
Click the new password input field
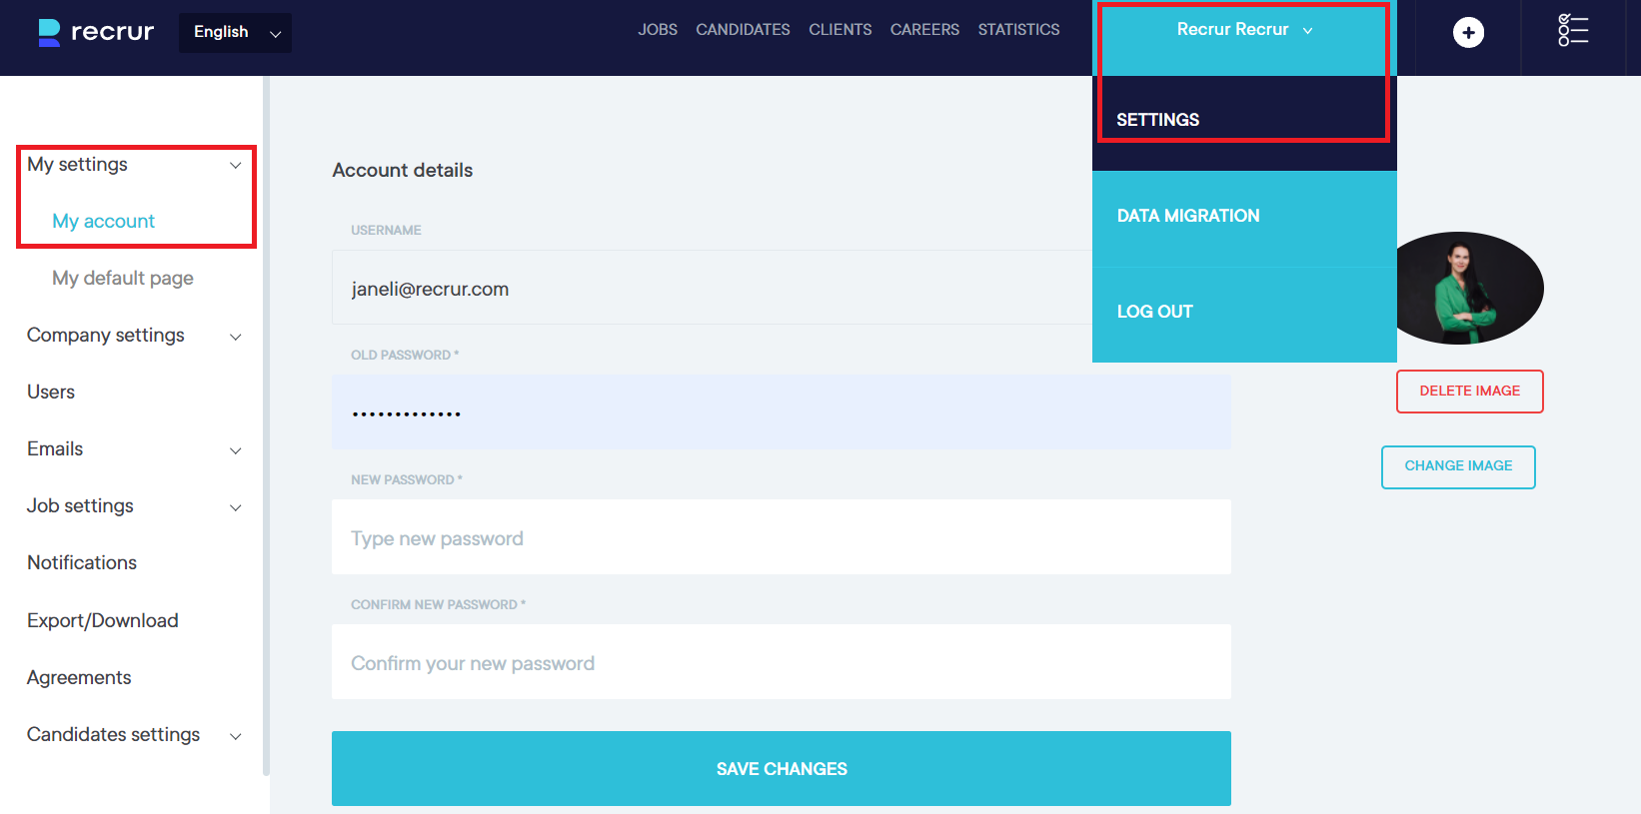[781, 538]
